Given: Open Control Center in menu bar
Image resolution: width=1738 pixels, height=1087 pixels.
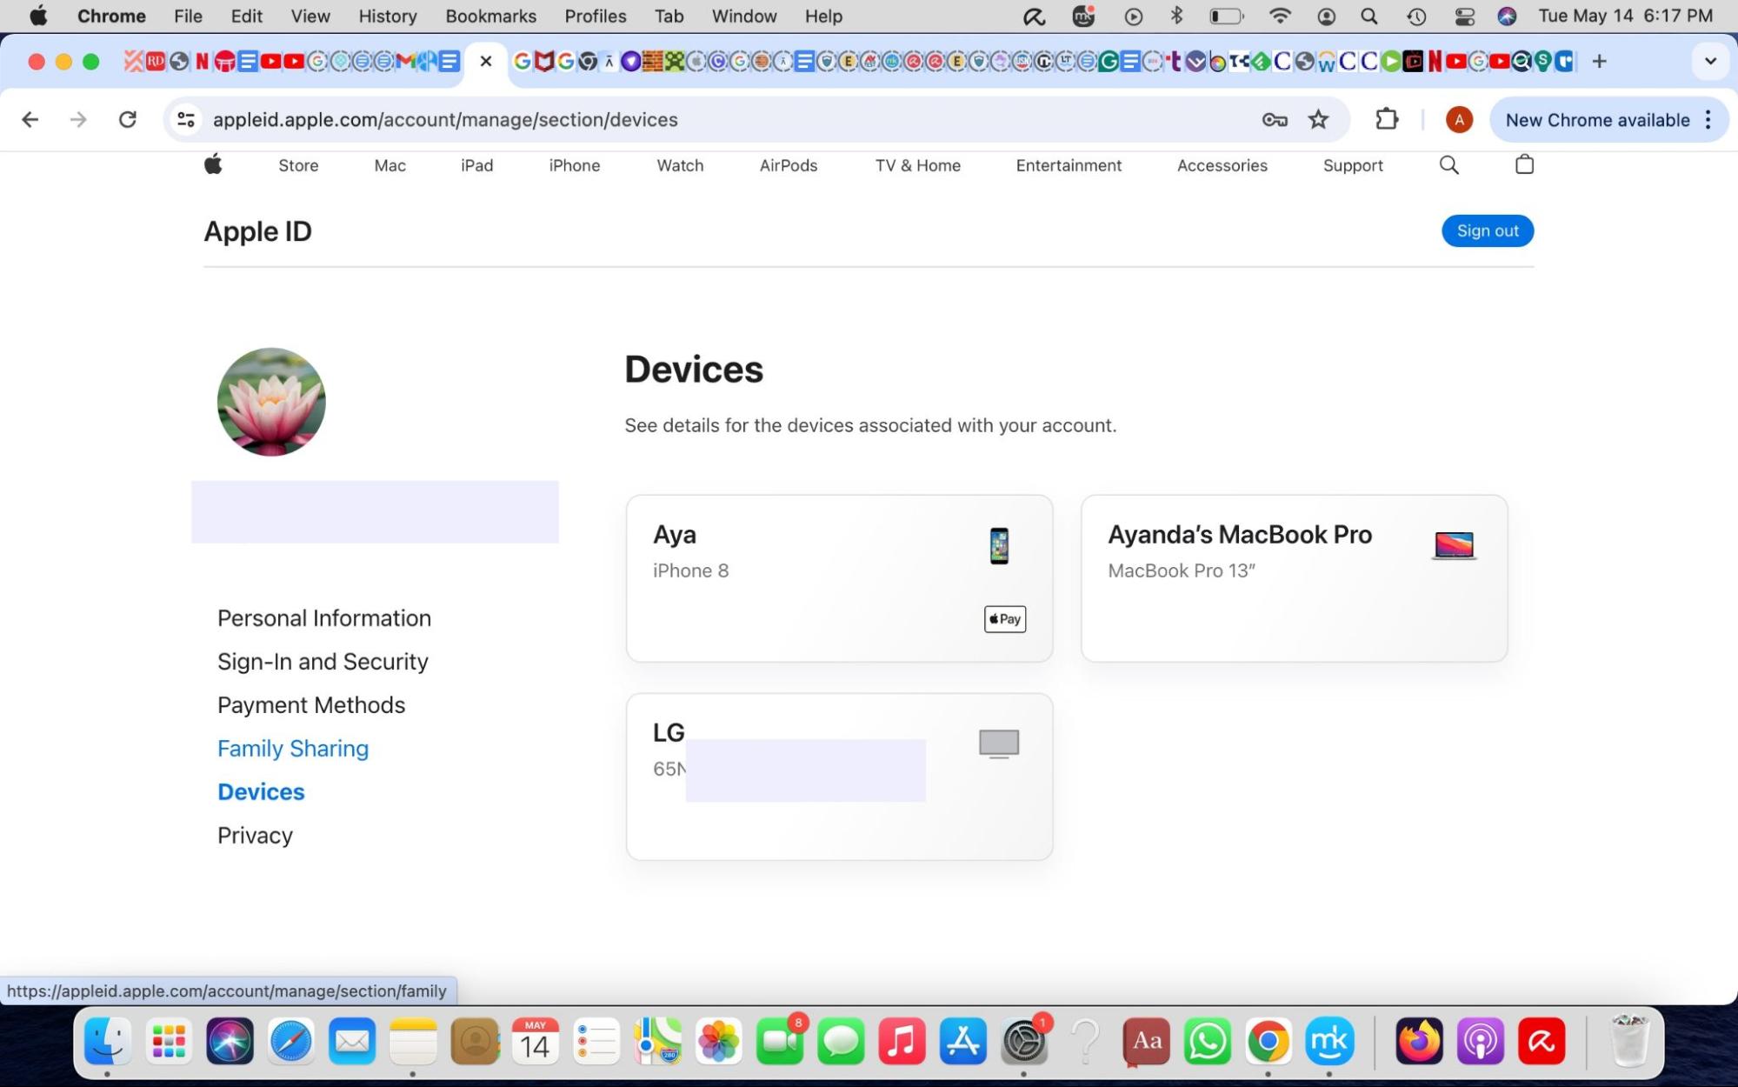Looking at the screenshot, I should click(1464, 16).
